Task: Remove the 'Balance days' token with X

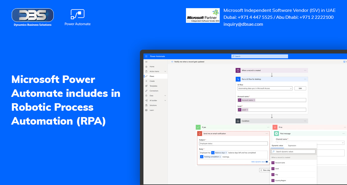Action: click(226, 153)
